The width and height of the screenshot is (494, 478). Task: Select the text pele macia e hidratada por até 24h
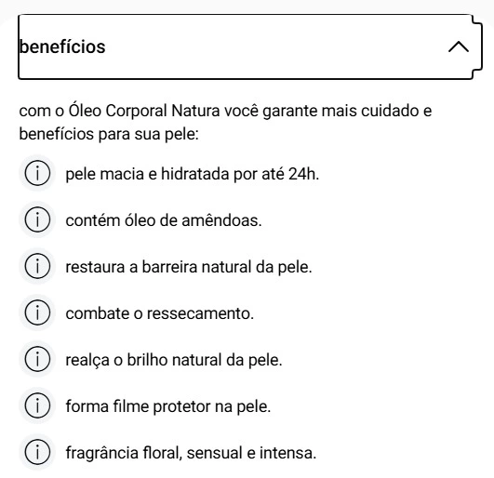click(x=193, y=174)
